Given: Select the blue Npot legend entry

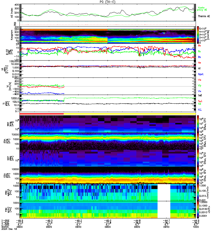Looking at the screenshot, I should click(x=201, y=74).
